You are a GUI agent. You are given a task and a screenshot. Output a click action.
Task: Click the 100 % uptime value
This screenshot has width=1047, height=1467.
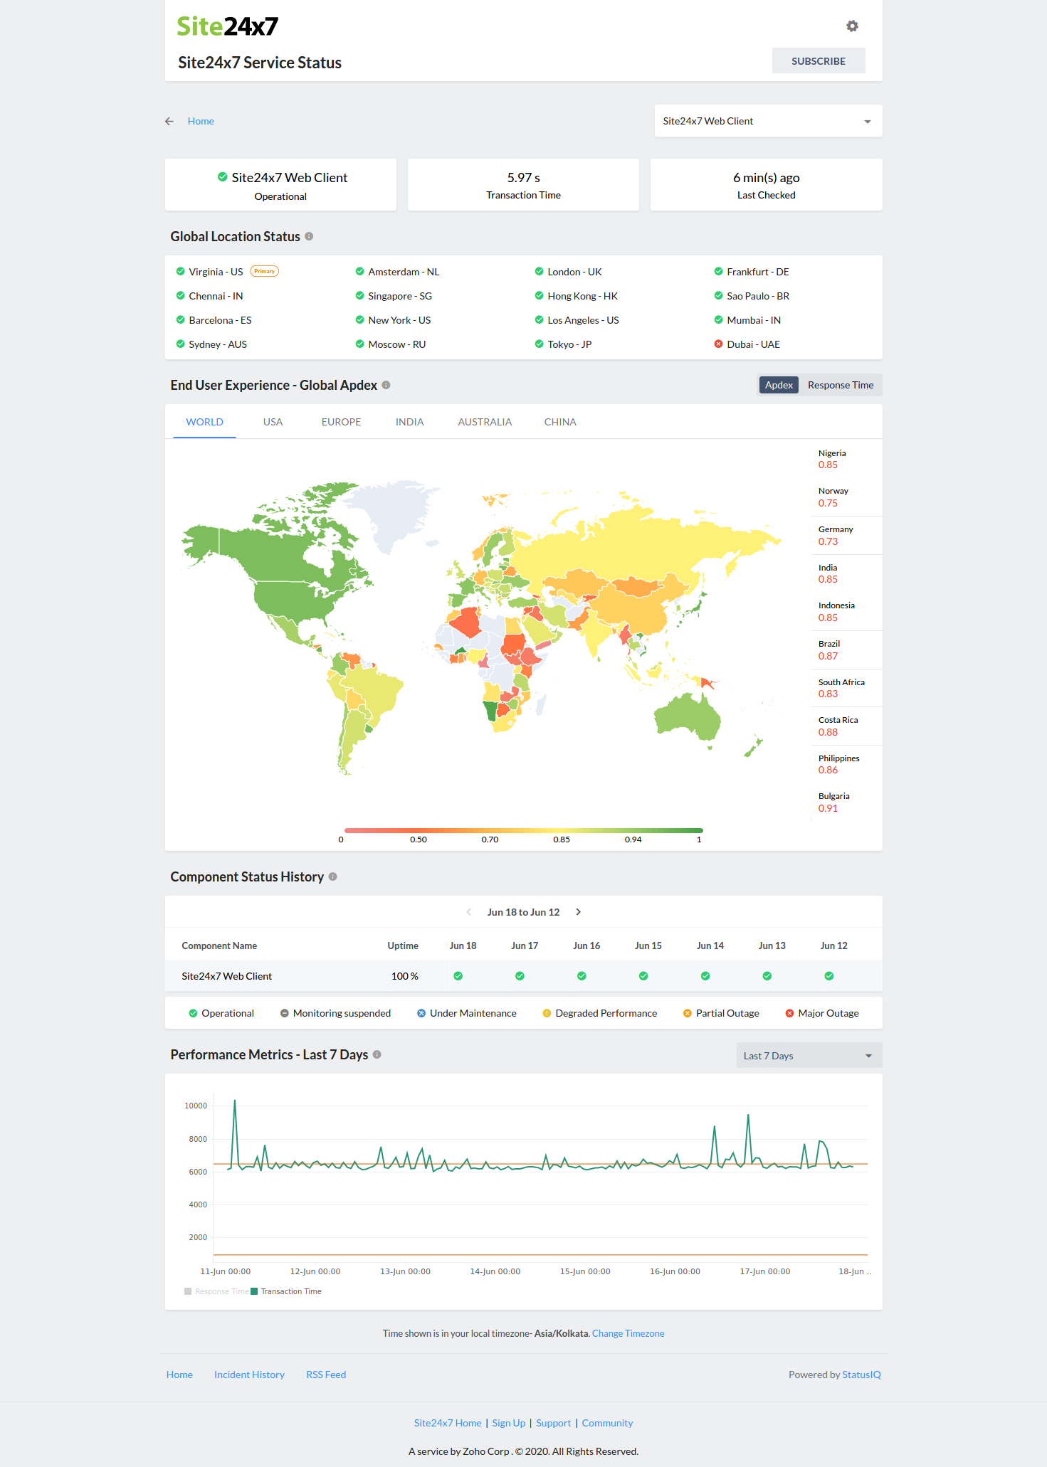[x=404, y=976]
